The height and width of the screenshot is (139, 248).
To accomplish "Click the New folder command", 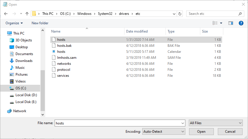I will tap(40, 23).
